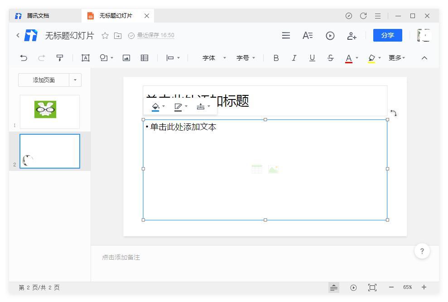Close the 无标题幻灯片 tab
448x302 pixels.
click(147, 16)
